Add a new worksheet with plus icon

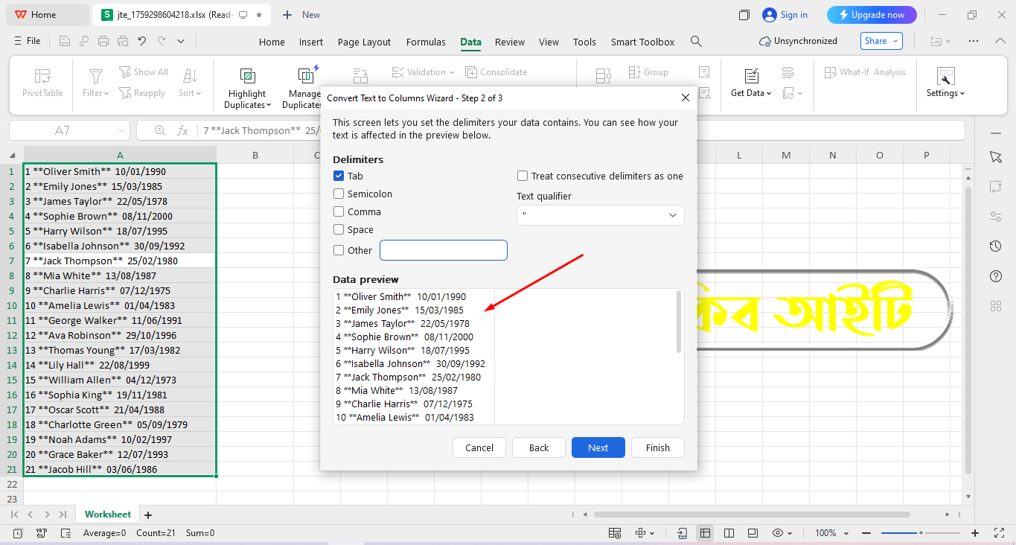click(x=147, y=514)
